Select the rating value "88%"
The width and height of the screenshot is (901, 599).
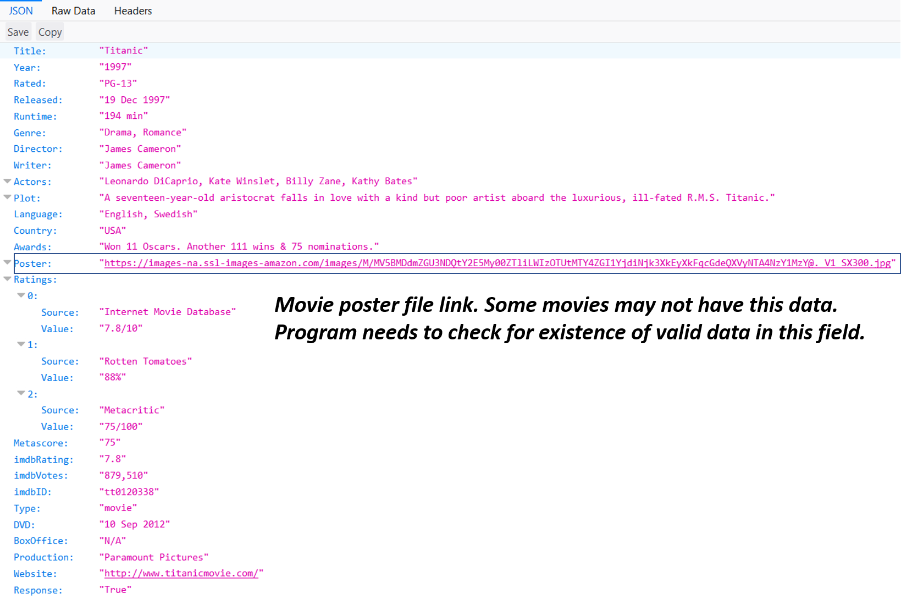pyautogui.click(x=113, y=377)
